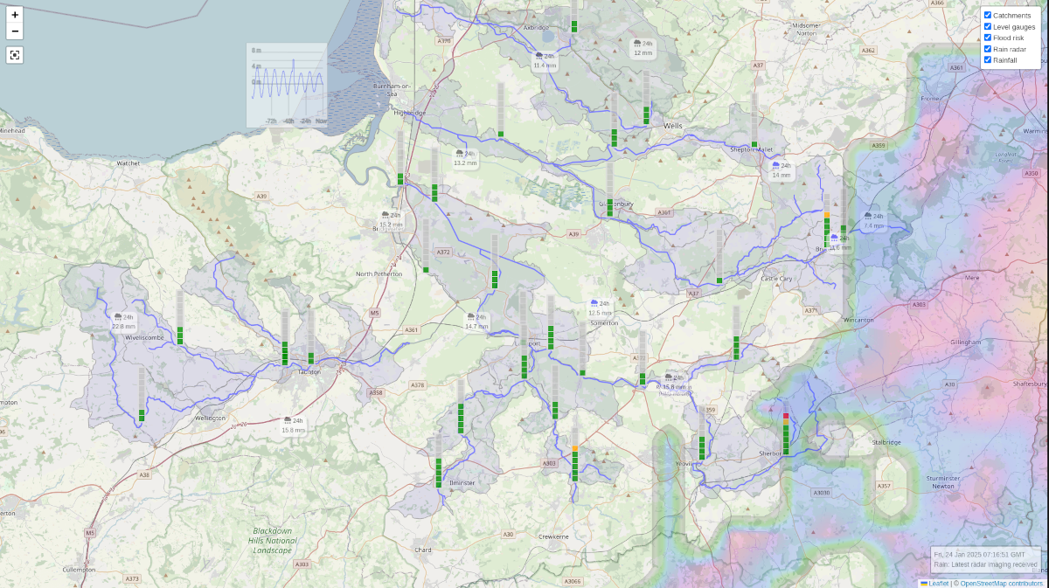
Task: Zoom in on the map
Action: click(x=15, y=15)
